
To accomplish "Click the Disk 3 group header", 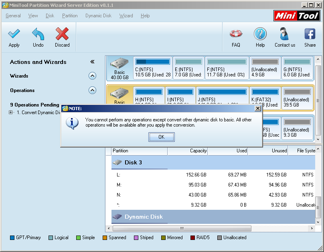I will coord(213,162).
